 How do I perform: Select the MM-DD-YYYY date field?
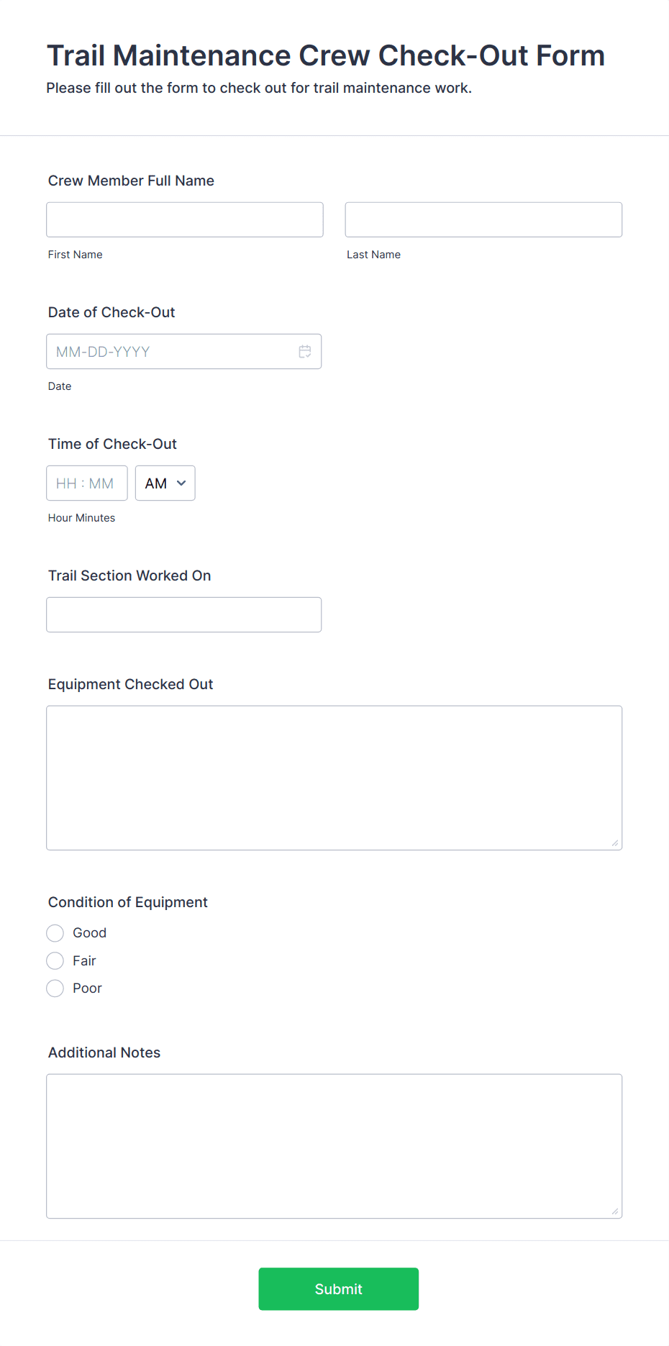pos(184,352)
